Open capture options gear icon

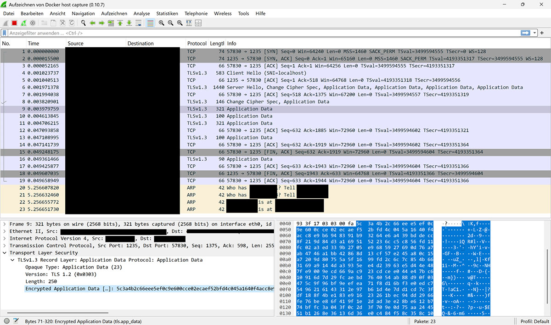click(33, 23)
